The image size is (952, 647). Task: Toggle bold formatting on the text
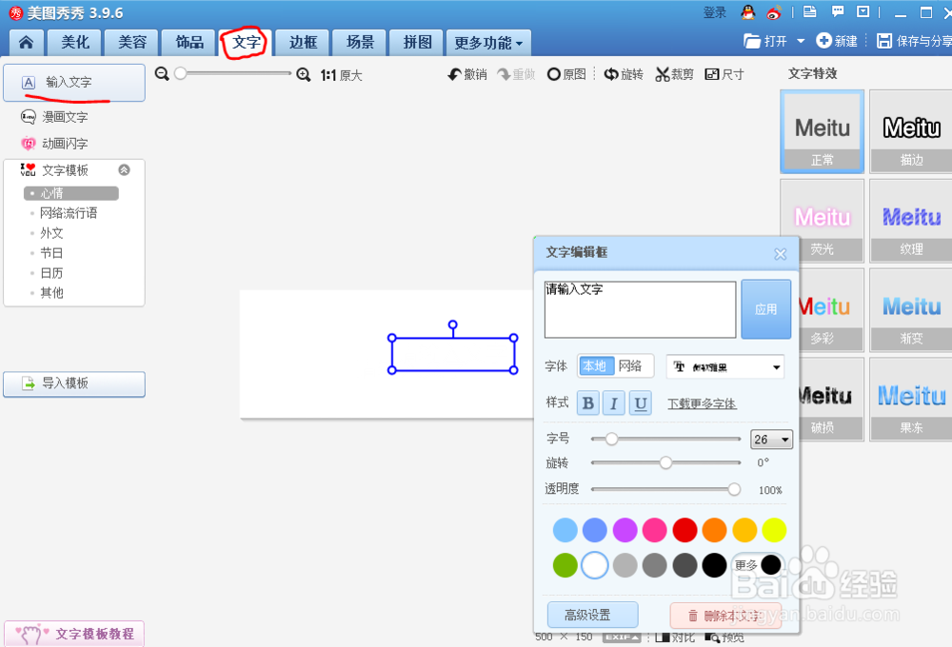pyautogui.click(x=587, y=403)
